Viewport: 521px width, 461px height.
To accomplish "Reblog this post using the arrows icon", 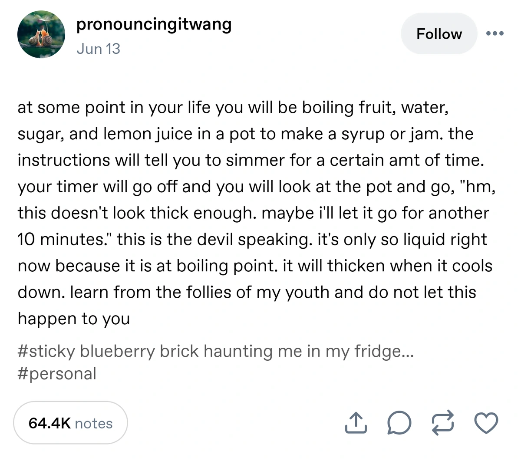I will [x=442, y=423].
